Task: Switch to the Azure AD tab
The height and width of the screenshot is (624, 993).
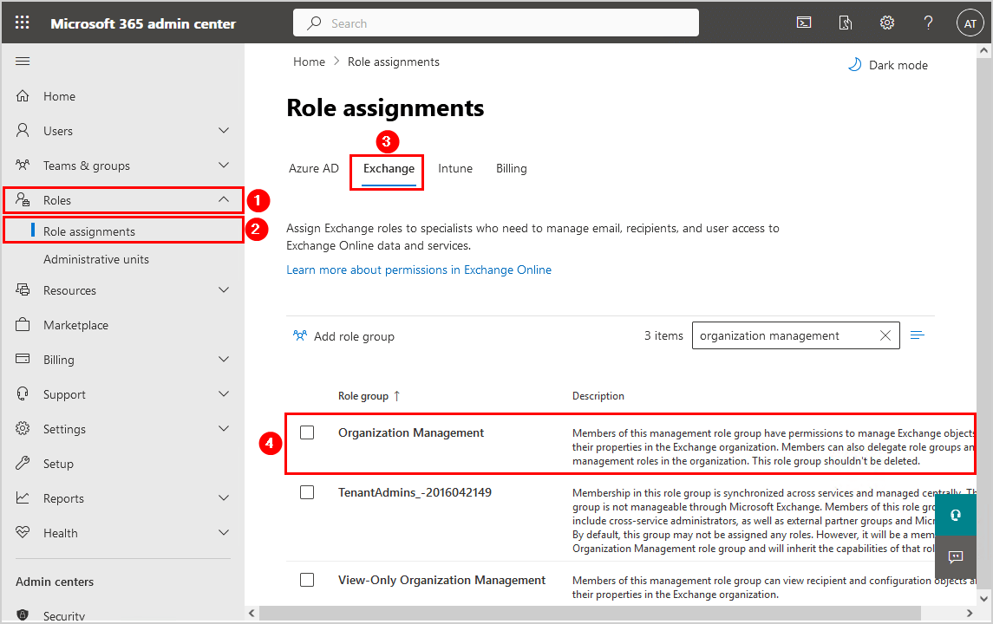Action: click(313, 168)
